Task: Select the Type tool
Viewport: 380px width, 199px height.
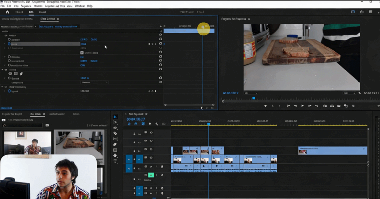Action: [115, 161]
